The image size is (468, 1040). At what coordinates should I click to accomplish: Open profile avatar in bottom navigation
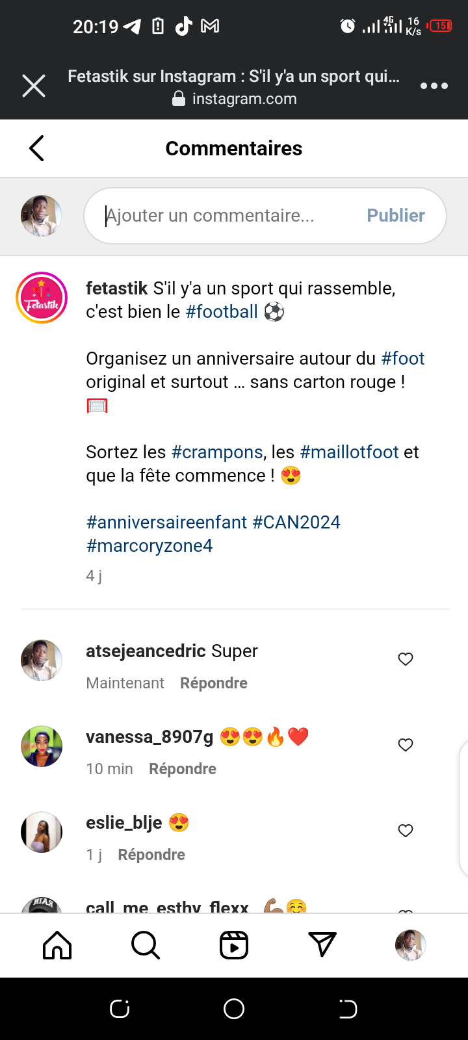410,945
